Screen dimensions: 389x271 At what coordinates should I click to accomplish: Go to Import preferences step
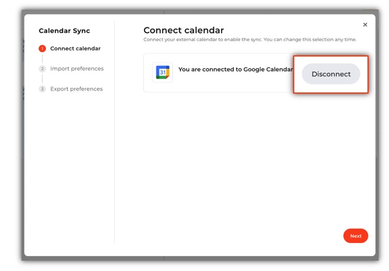[x=77, y=69]
